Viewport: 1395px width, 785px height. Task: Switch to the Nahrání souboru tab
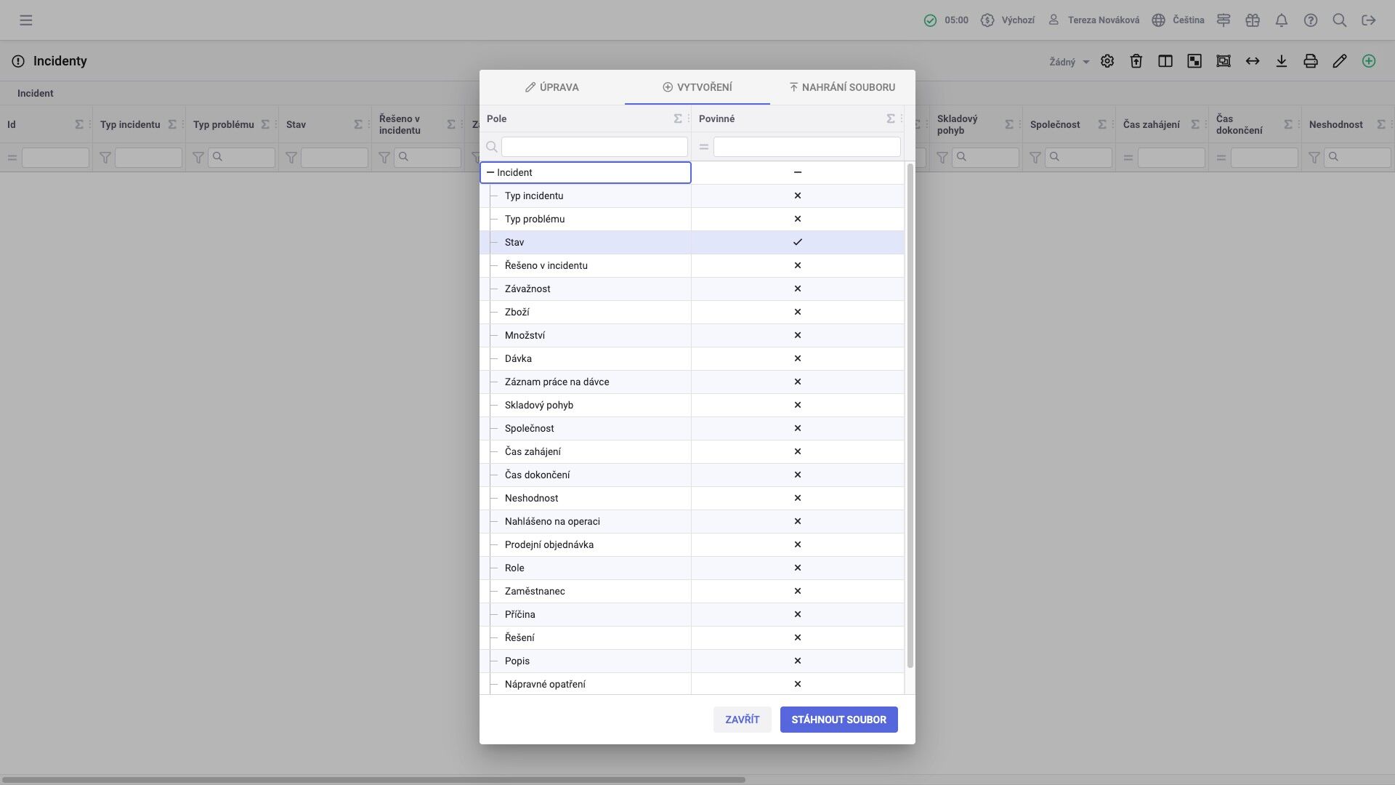pos(842,87)
